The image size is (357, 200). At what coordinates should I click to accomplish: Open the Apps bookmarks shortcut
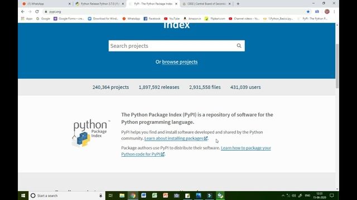pyautogui.click(x=27, y=18)
